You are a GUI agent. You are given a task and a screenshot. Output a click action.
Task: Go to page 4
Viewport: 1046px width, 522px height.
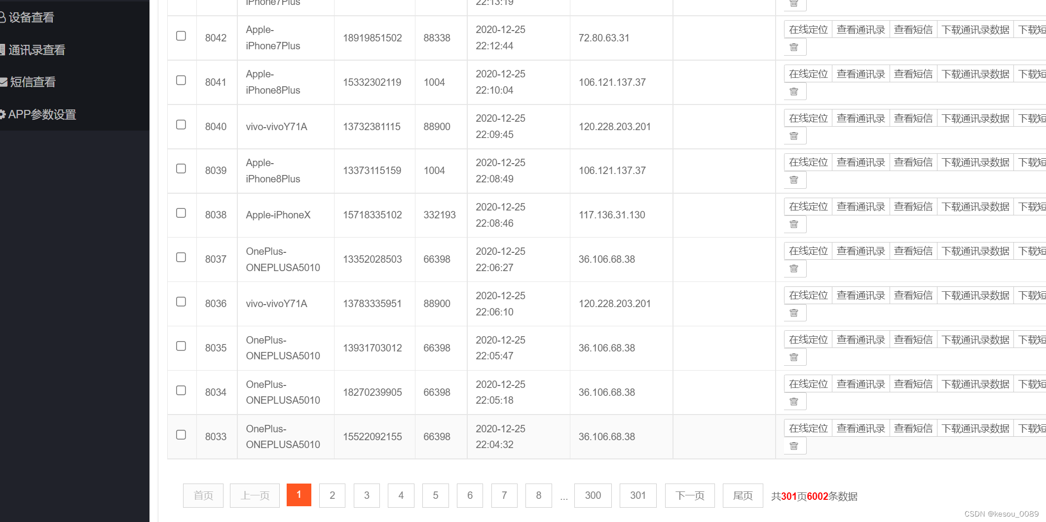(401, 495)
